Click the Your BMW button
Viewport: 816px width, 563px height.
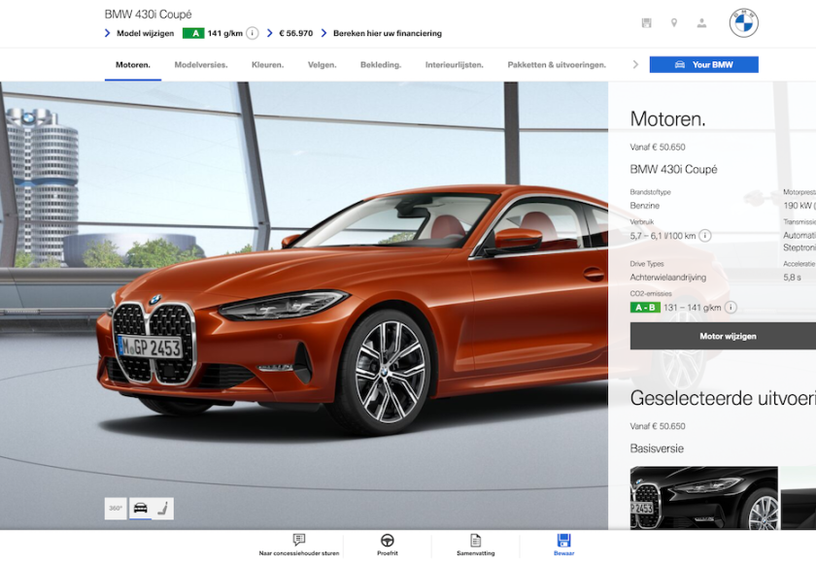pyautogui.click(x=703, y=64)
